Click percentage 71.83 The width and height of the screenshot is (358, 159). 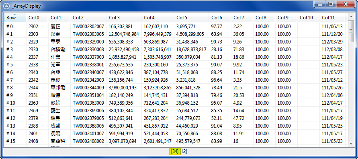[x=239, y=50]
